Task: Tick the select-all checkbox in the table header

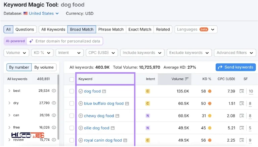Action: 72,79
